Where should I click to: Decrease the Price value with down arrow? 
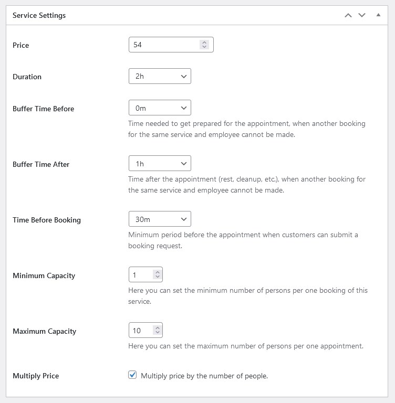[x=204, y=47]
